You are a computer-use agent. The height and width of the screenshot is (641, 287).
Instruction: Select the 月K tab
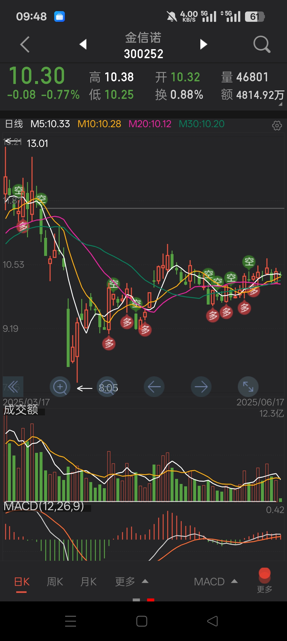(x=88, y=582)
